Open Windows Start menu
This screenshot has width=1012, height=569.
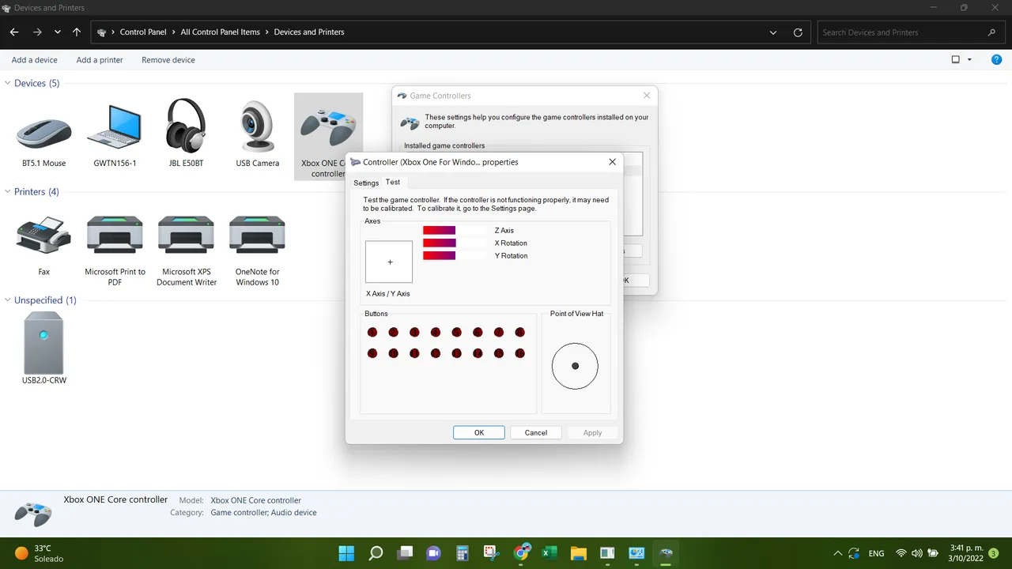(x=346, y=553)
